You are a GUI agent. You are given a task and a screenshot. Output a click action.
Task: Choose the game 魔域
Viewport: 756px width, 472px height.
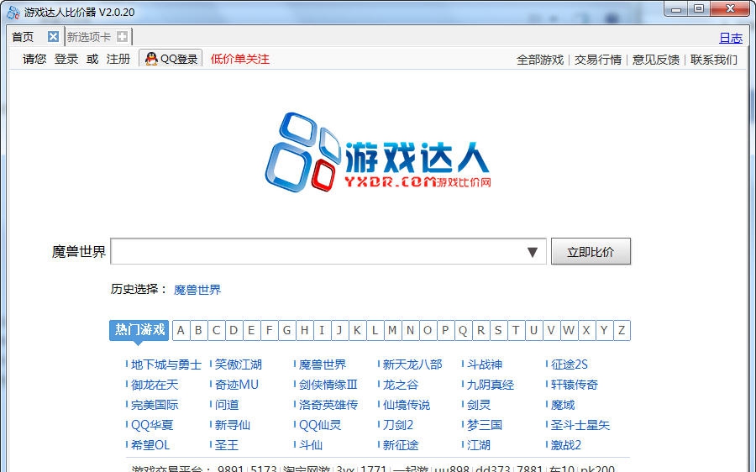[x=563, y=405]
